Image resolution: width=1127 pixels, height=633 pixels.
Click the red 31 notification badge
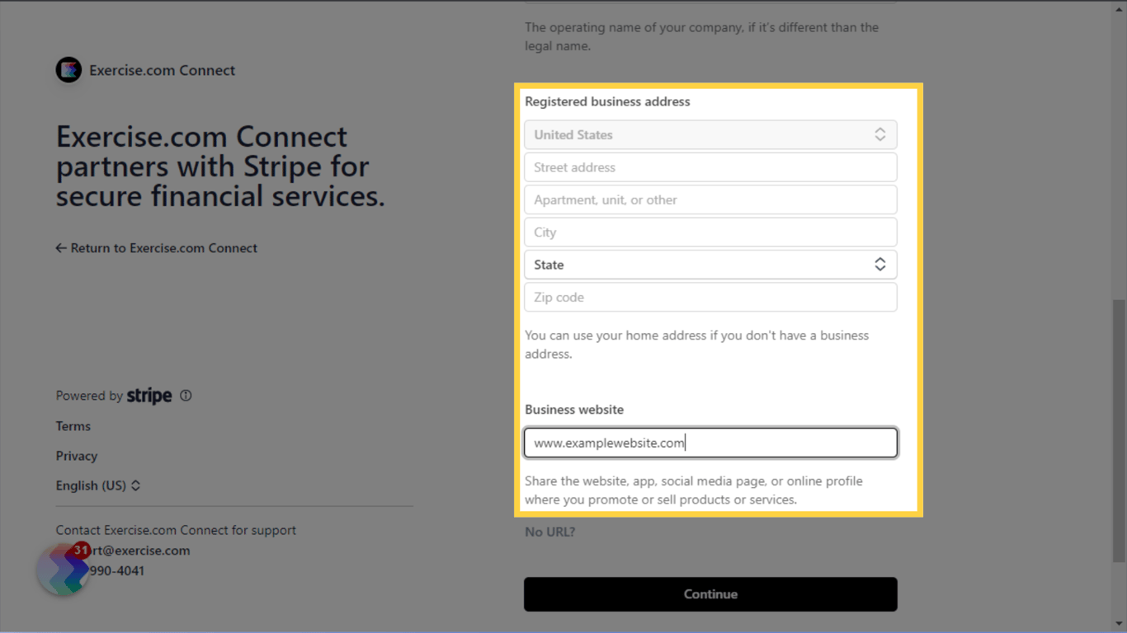pos(80,549)
